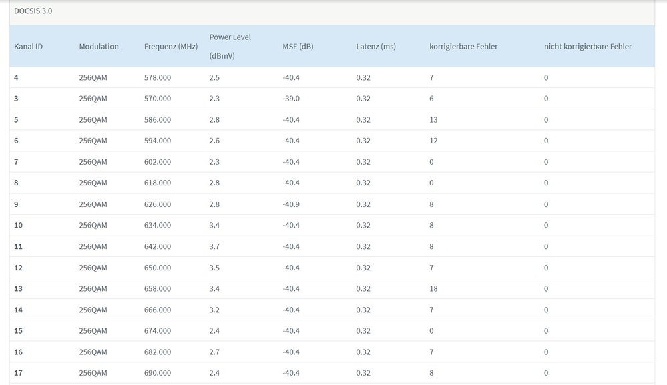Select the nicht korrigierbare Fehler header

click(588, 47)
